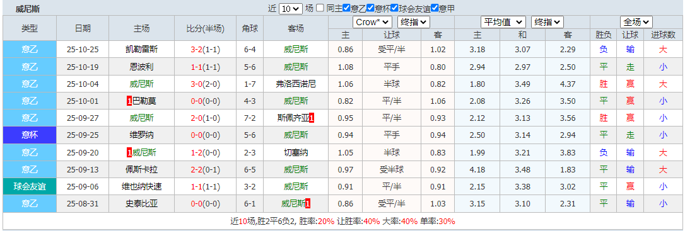
Task: Click draw odds 3.49 cell
Action: pos(522,84)
